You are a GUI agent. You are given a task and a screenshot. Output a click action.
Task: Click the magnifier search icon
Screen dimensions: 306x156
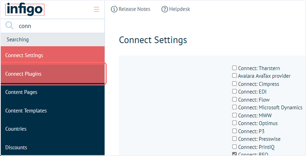9,26
